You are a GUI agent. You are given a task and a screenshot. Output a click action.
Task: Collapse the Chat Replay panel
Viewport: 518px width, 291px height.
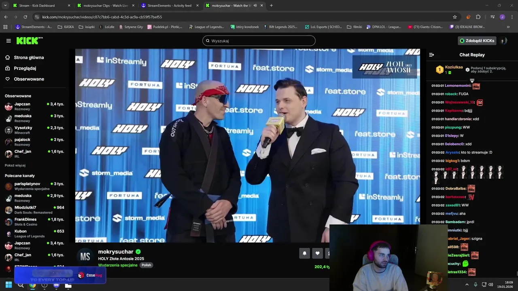pyautogui.click(x=431, y=55)
